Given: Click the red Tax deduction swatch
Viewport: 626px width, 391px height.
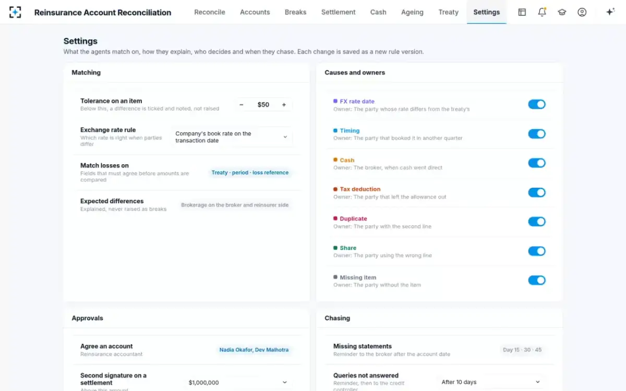Looking at the screenshot, I should (x=335, y=189).
